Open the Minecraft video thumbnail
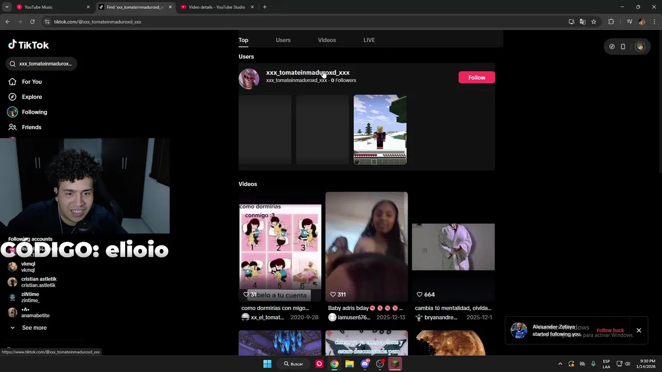The image size is (662, 372). click(x=380, y=129)
